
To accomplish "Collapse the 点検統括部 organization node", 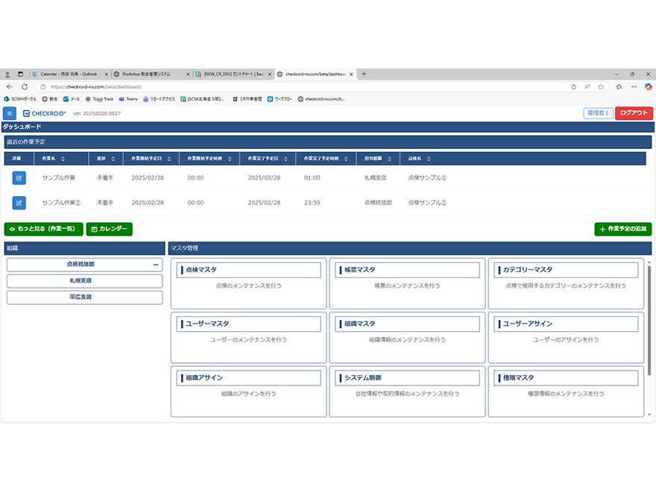I will pyautogui.click(x=156, y=265).
